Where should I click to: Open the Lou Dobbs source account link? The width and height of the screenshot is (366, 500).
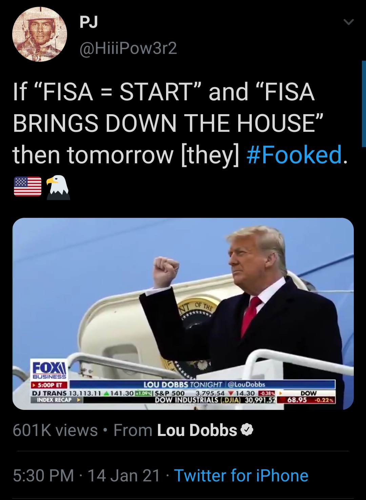pyautogui.click(x=197, y=430)
